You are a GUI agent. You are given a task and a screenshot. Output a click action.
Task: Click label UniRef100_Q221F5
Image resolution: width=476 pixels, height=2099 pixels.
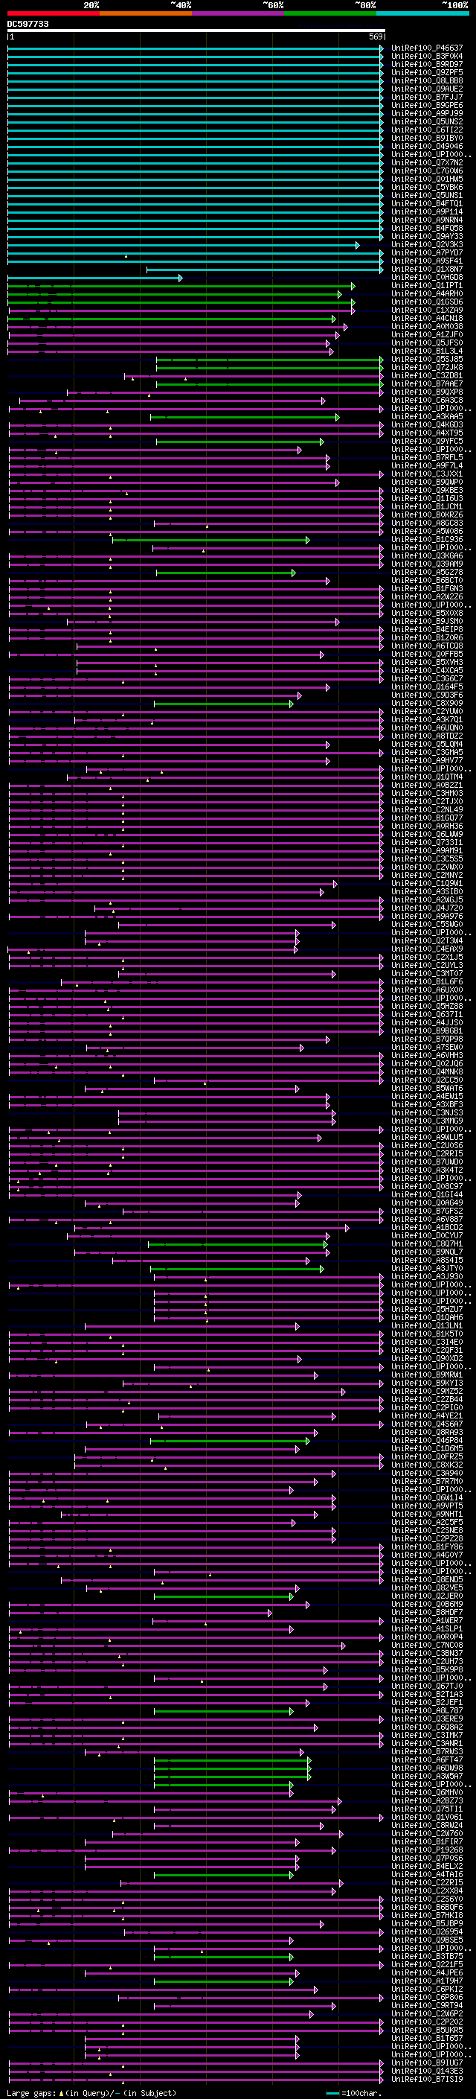(427, 1966)
